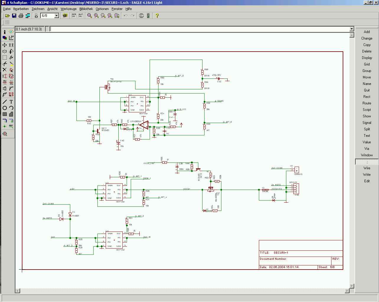
Task: Click the vertical scrollbar down arrow
Action: [x=352, y=286]
